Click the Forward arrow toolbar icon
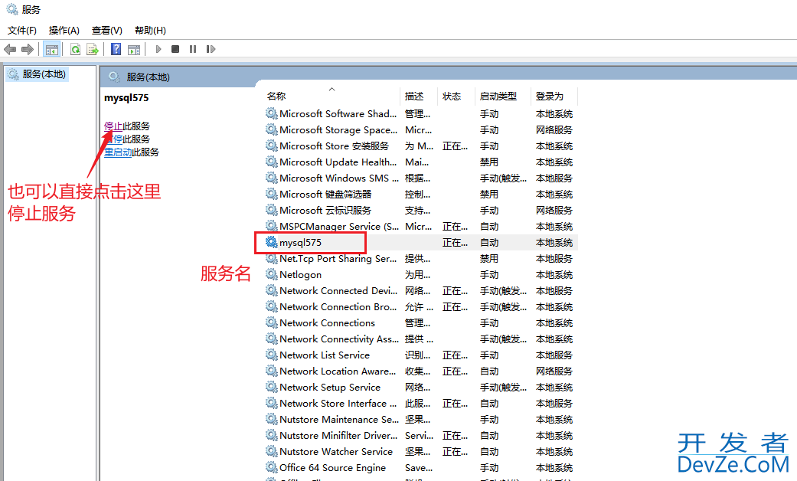This screenshot has width=797, height=481. [28, 49]
